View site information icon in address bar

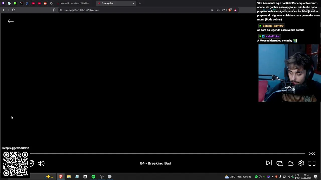[x=61, y=10]
